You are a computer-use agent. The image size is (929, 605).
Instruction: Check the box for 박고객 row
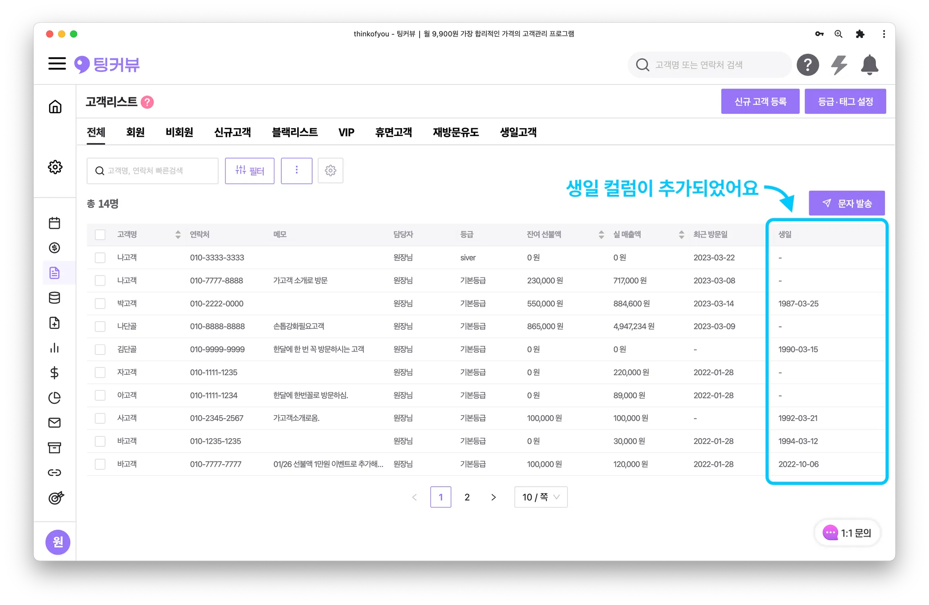click(100, 303)
